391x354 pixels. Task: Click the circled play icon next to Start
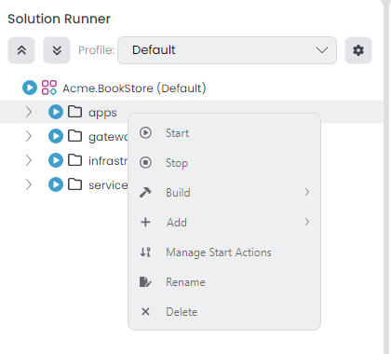pyautogui.click(x=145, y=132)
